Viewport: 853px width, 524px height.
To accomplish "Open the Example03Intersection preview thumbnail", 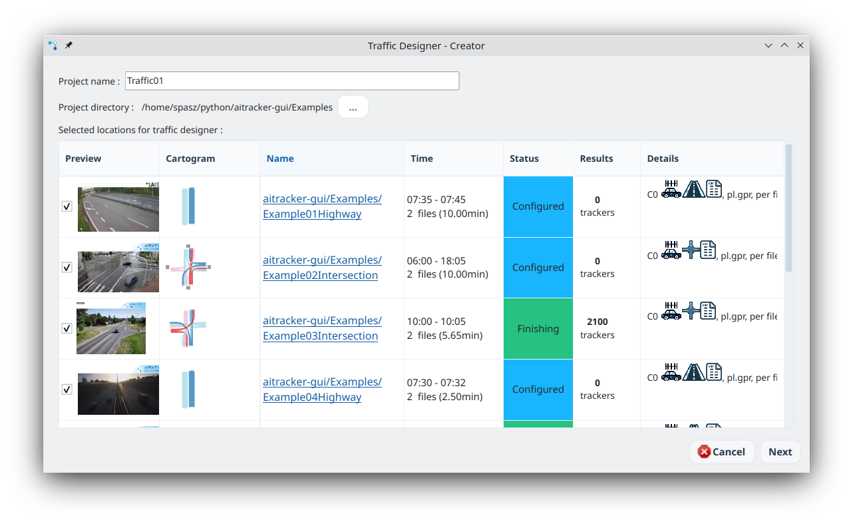I will point(111,328).
